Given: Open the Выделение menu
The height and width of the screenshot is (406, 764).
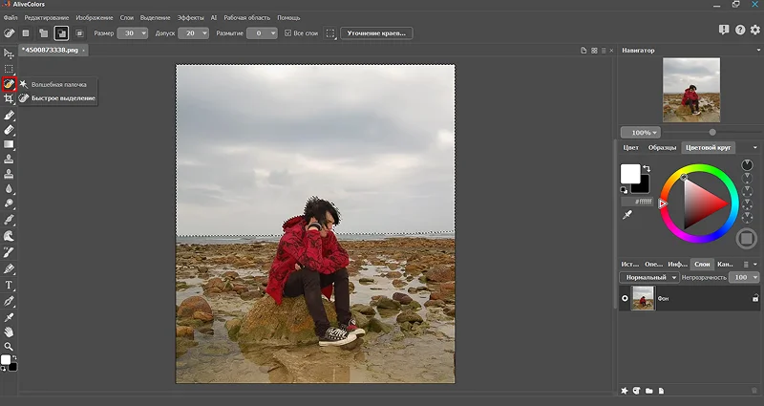Looking at the screenshot, I should [155, 17].
